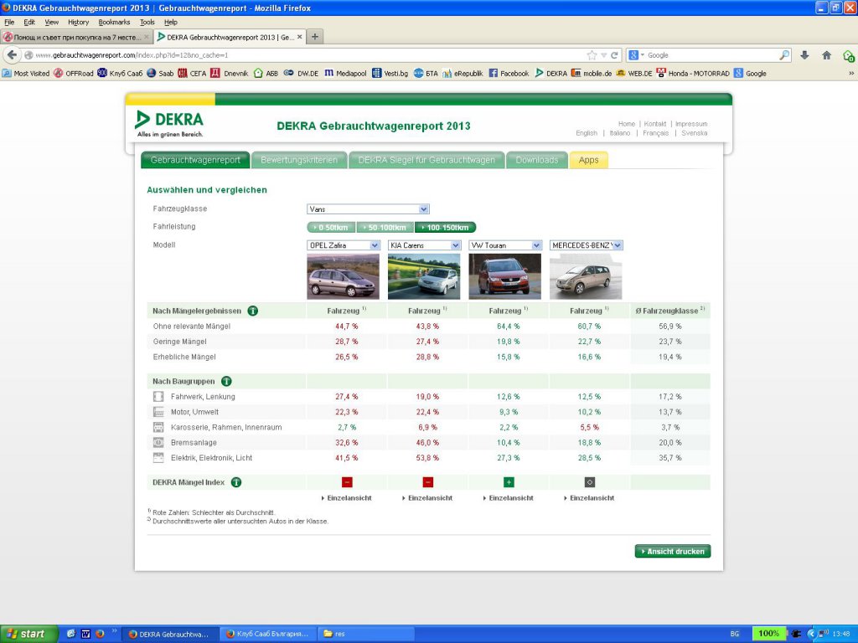Select the 0-50tkm mileage option
Image resolution: width=858 pixels, height=643 pixels.
332,228
